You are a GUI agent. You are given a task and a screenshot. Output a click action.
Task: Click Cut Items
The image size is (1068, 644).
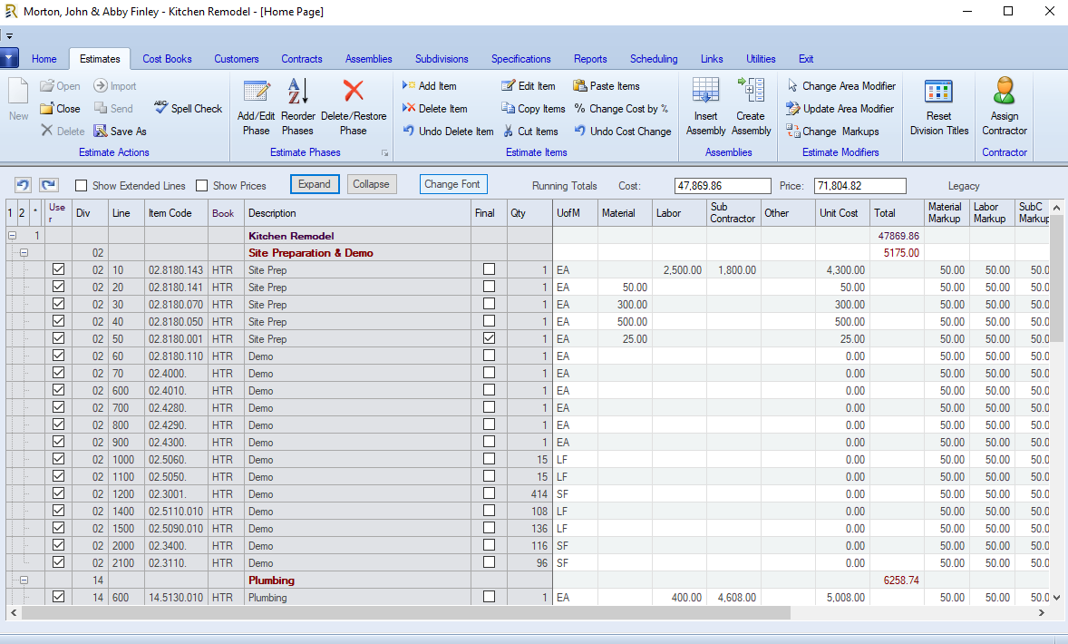[x=529, y=131]
